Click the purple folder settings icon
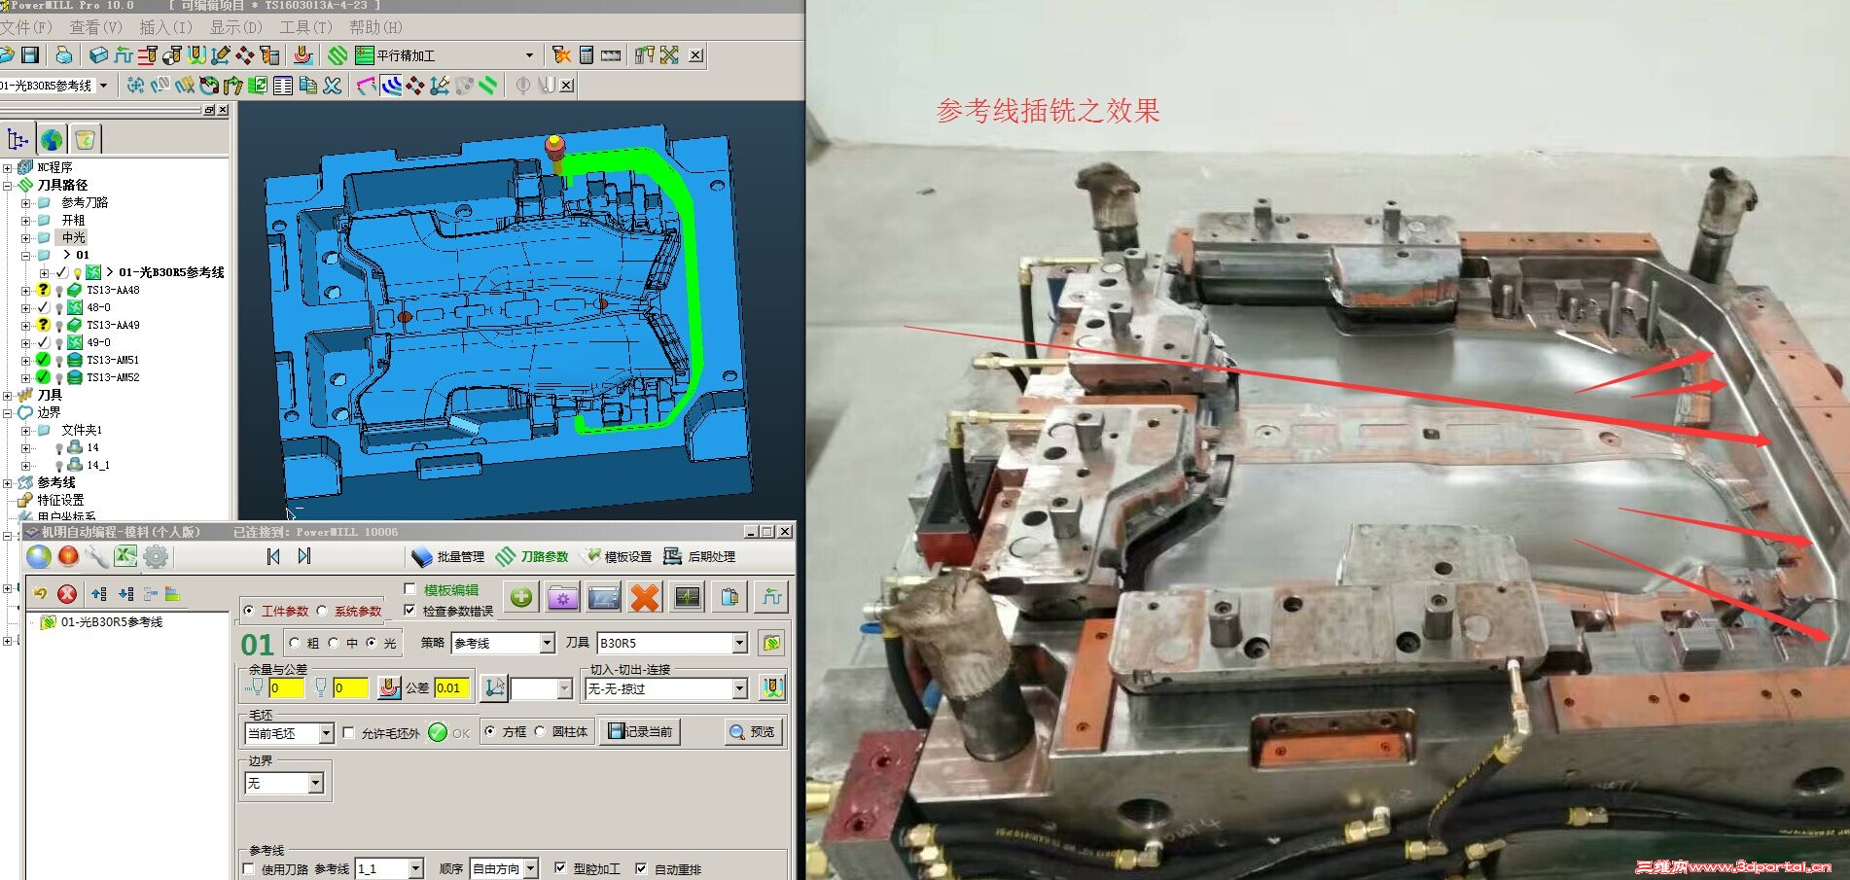 coord(562,597)
